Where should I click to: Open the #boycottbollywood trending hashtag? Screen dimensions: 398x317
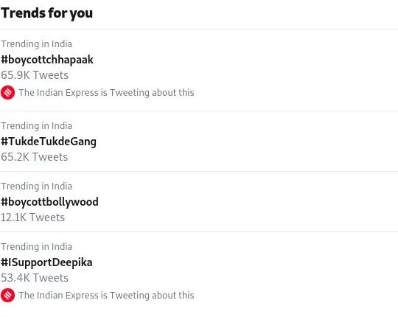[x=49, y=202]
